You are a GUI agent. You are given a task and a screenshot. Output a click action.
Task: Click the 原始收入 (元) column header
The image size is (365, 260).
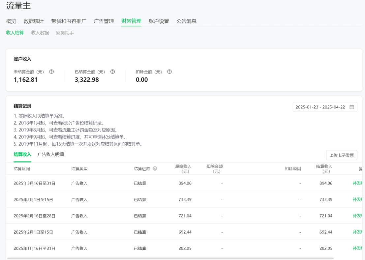click(x=183, y=169)
